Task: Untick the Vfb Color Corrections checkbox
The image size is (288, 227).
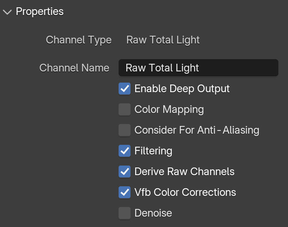Action: (x=124, y=192)
